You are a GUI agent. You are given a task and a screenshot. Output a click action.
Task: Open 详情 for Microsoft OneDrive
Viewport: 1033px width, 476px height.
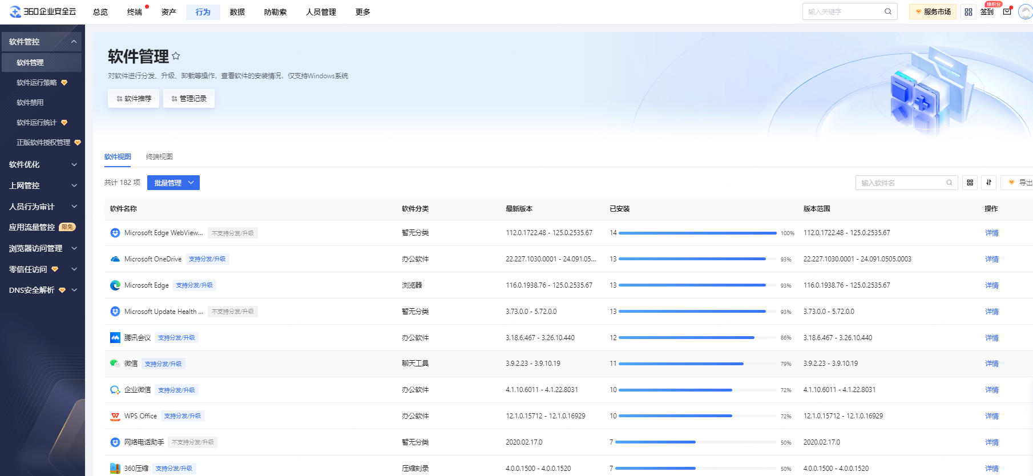[992, 259]
